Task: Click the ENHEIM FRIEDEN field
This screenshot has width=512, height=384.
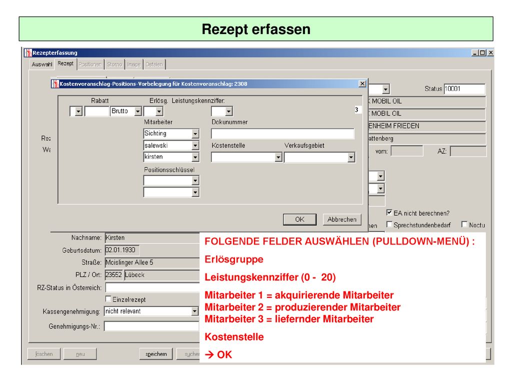Action: click(x=427, y=126)
